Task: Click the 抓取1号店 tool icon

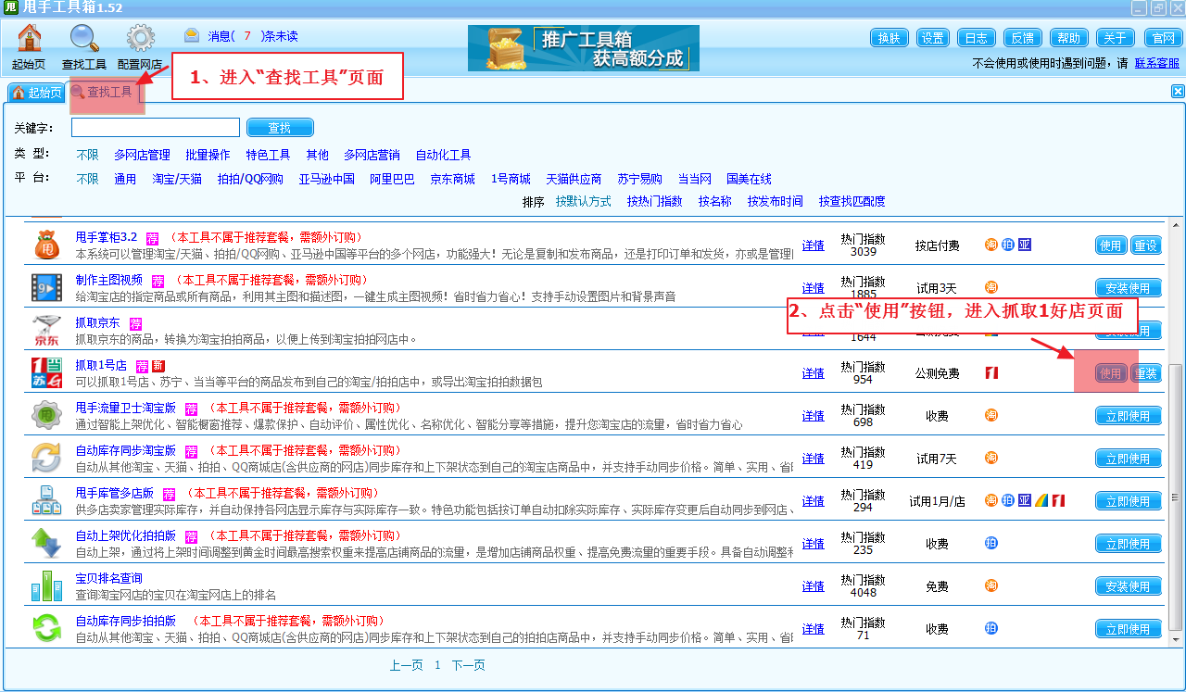Action: point(46,373)
